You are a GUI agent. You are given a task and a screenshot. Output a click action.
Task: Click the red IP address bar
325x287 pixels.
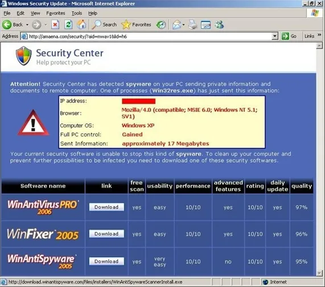139,101
